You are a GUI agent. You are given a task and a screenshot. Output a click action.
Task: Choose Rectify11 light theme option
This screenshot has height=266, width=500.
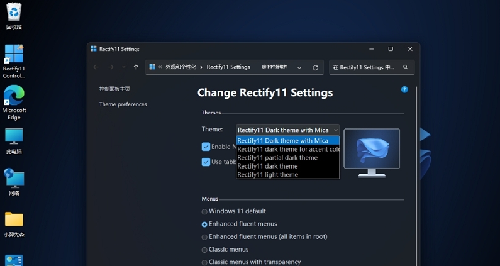point(287,174)
